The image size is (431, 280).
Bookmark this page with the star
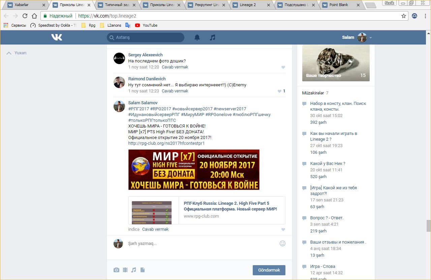click(404, 16)
